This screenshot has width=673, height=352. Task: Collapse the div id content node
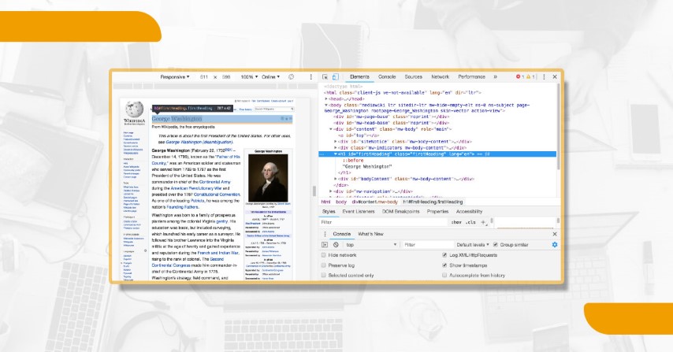point(331,129)
